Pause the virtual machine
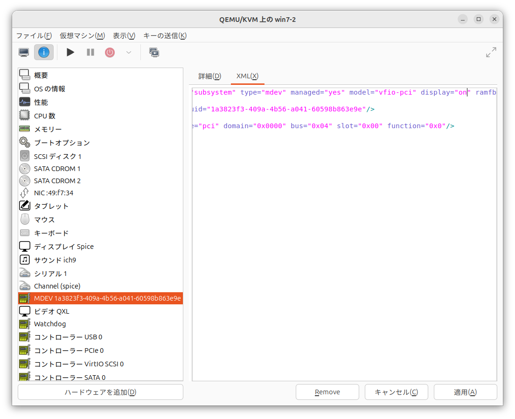Image resolution: width=515 pixels, height=419 pixels. (90, 53)
